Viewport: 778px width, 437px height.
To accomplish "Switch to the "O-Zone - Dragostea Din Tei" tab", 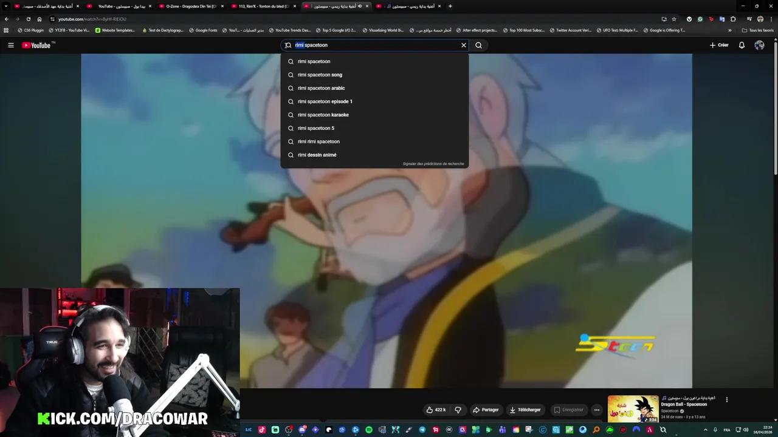I will (190, 6).
